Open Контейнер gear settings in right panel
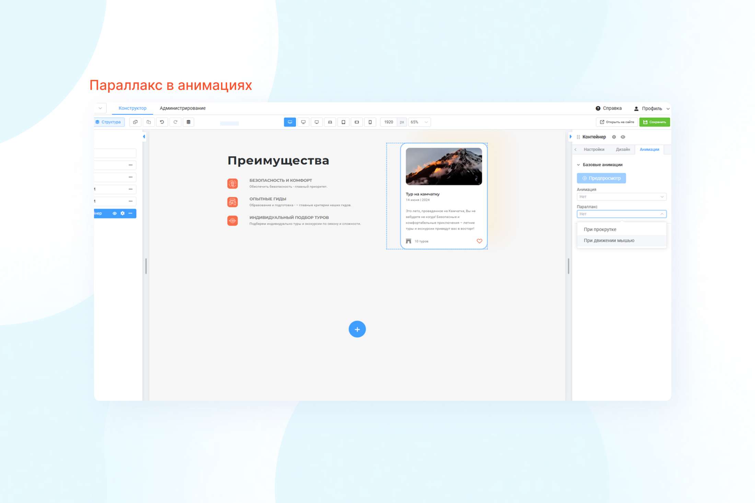The image size is (755, 503). (x=614, y=137)
